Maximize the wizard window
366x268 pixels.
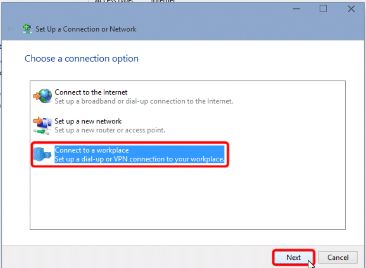click(x=323, y=9)
